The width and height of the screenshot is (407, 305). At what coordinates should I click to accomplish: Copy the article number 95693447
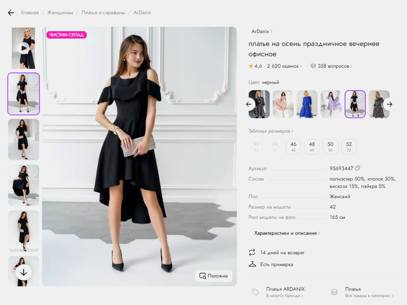coord(358,168)
